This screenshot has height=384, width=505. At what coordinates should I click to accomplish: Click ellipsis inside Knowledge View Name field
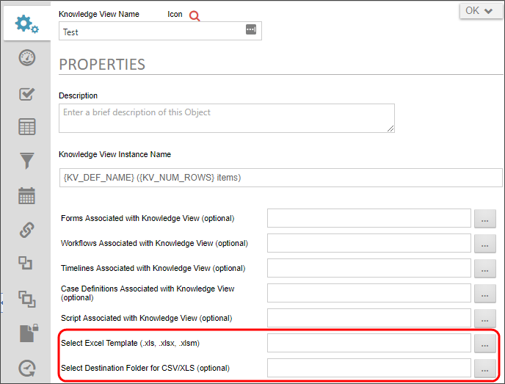250,30
